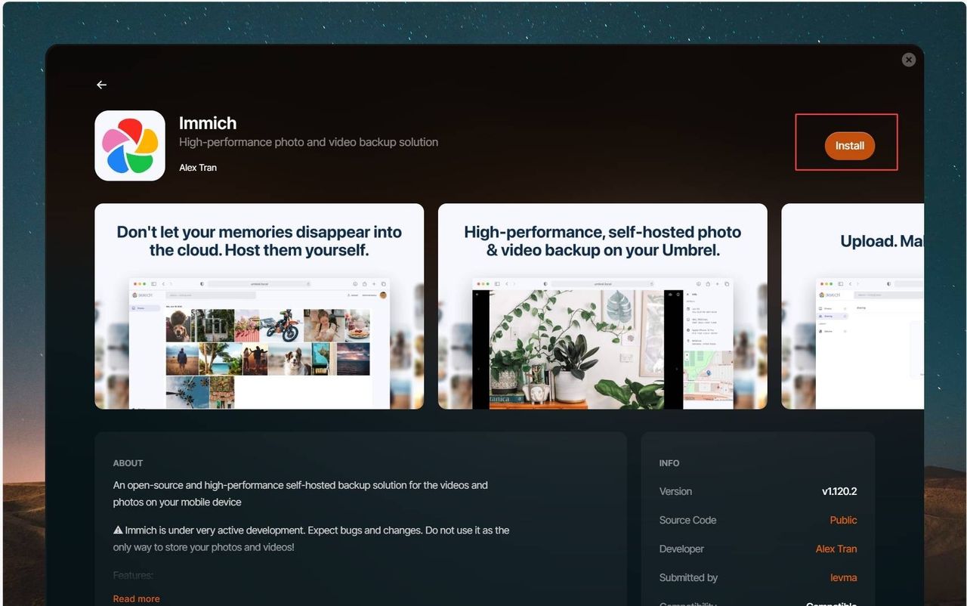The image size is (967, 606).
Task: Click the Alex Tran name under title
Action: point(198,168)
